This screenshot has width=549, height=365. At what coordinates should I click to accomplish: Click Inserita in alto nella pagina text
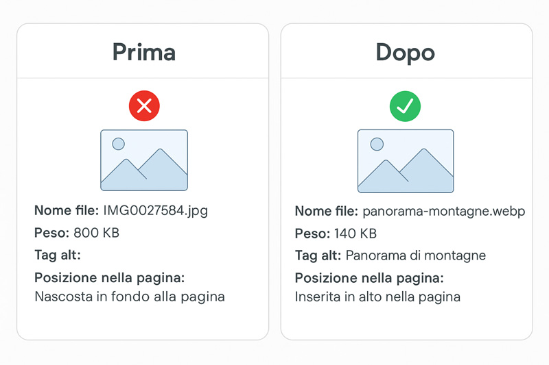tap(377, 297)
